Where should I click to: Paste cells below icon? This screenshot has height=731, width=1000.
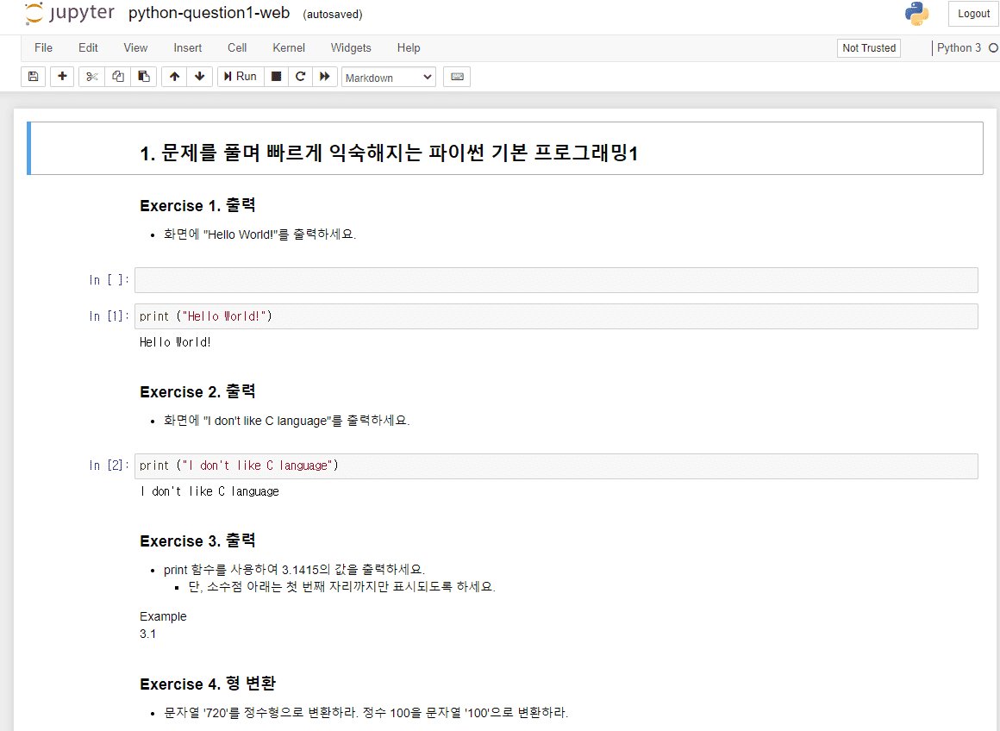144,77
